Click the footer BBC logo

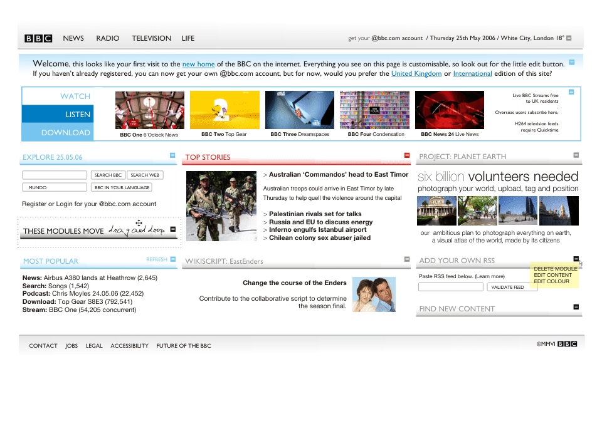tap(567, 344)
